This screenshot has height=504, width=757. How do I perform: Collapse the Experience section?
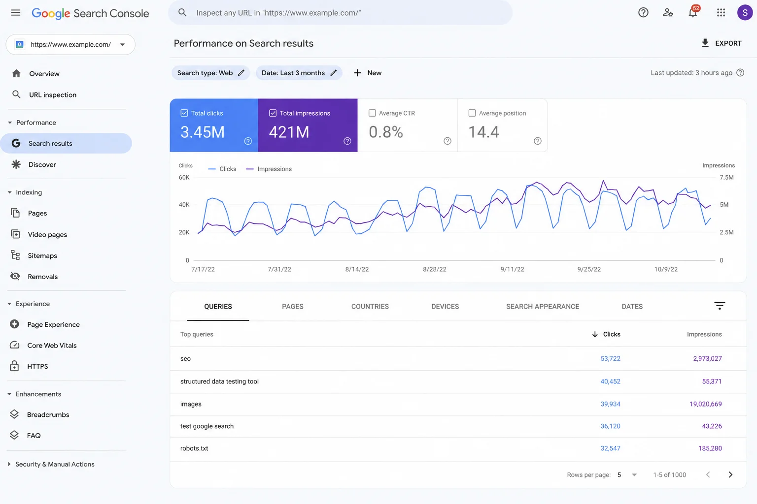[10, 304]
